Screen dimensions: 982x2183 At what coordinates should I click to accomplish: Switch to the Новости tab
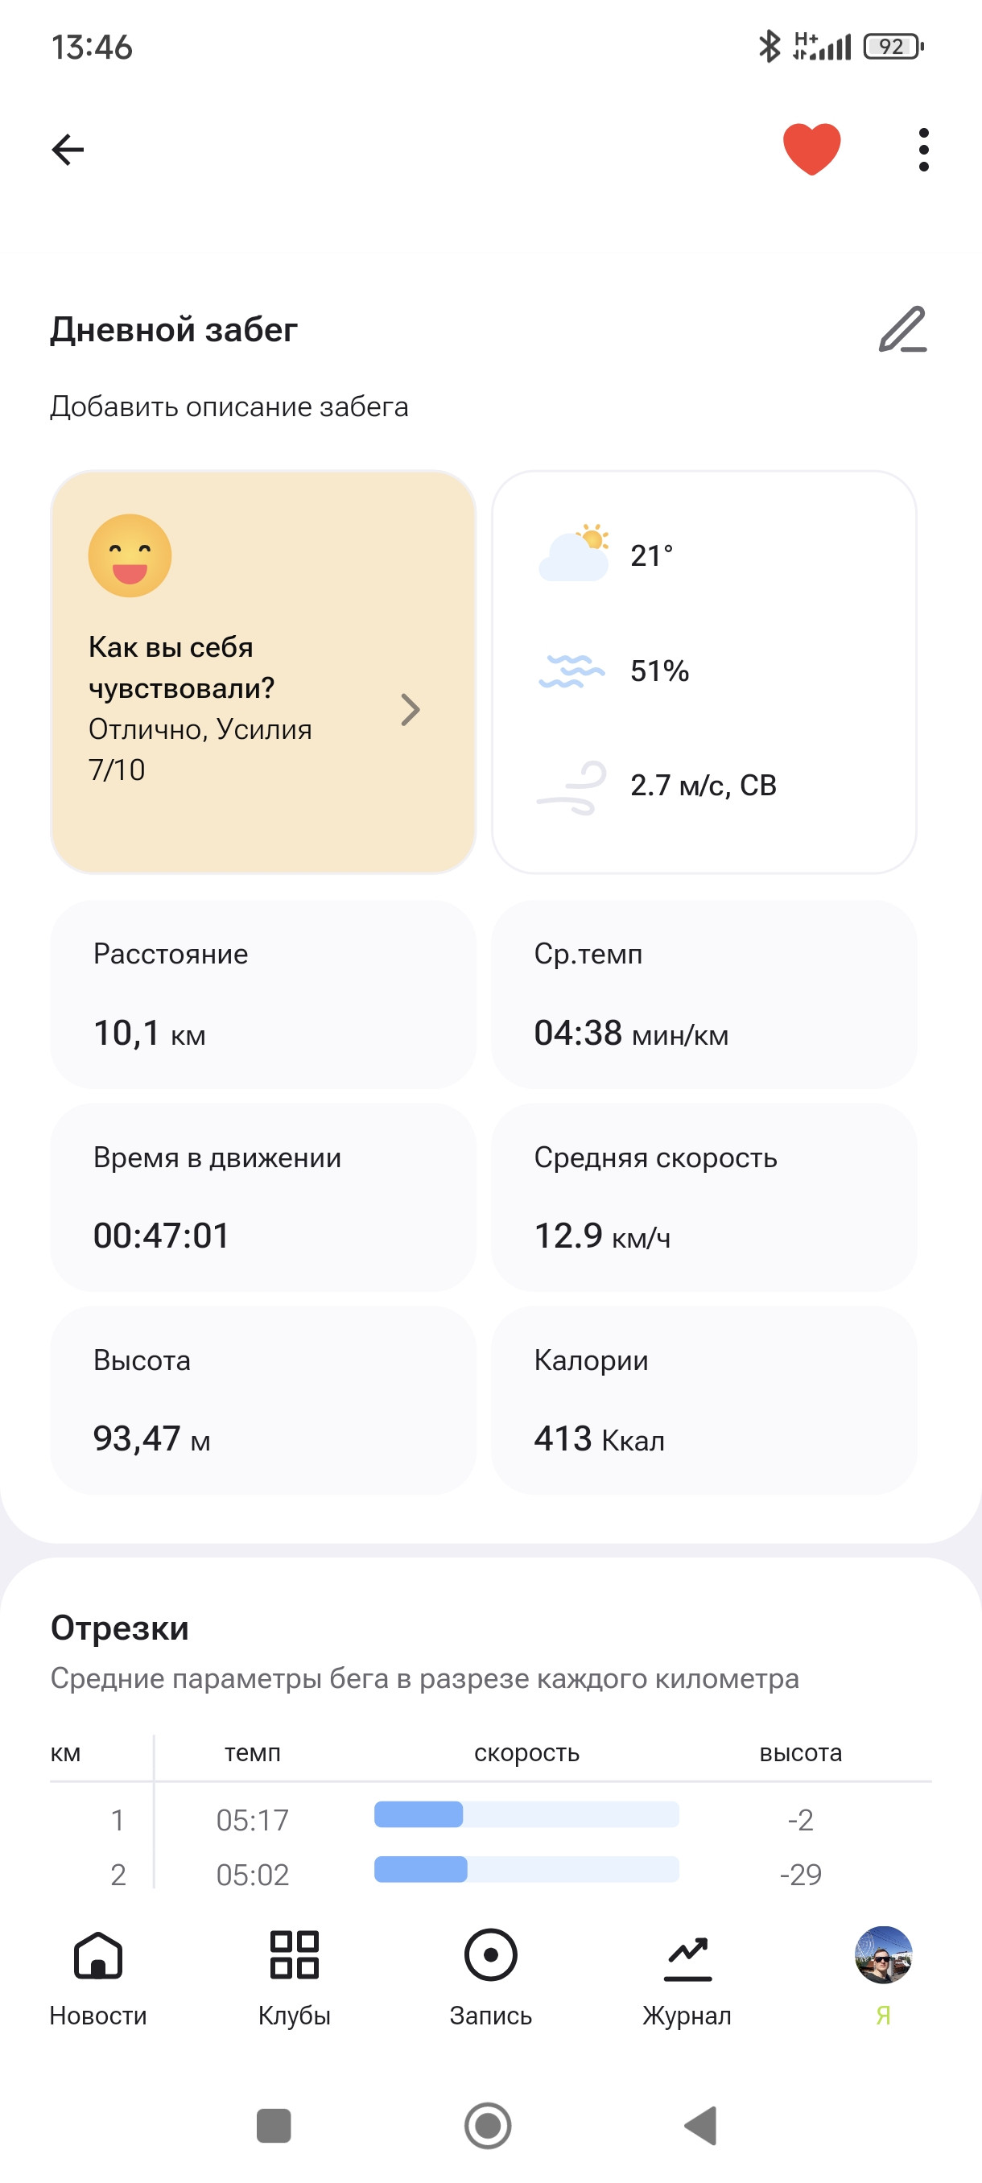(x=98, y=1978)
